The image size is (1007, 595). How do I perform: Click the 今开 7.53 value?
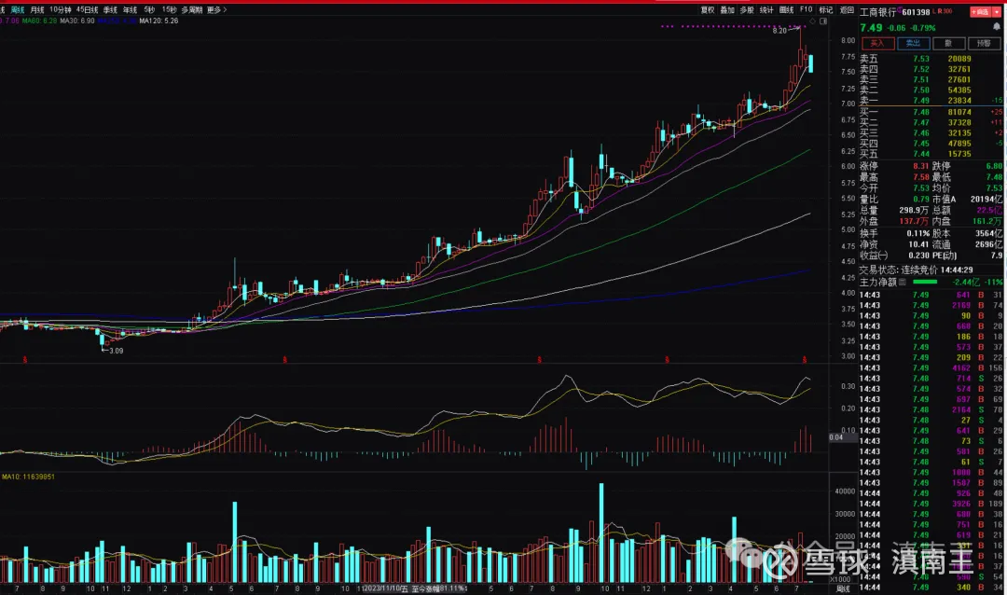tap(921, 187)
